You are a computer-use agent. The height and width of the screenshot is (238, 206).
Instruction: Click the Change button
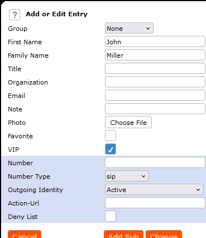164,235
